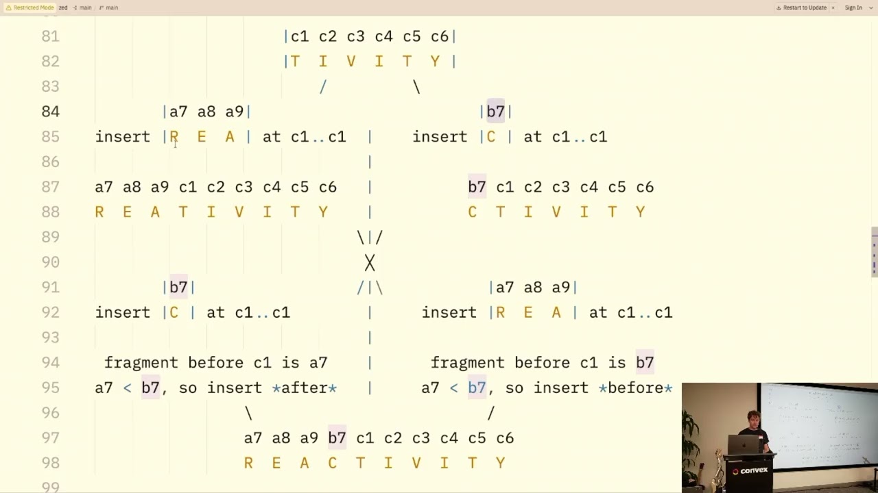Screen dimensions: 878x493
Task: Open the zed project name menu
Action: point(63,8)
